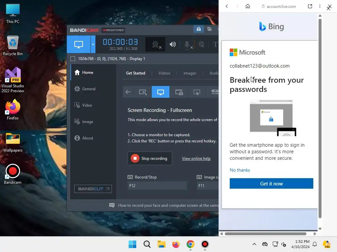Select the This PC desktop icon
This screenshot has height=252, width=337.
click(13, 14)
